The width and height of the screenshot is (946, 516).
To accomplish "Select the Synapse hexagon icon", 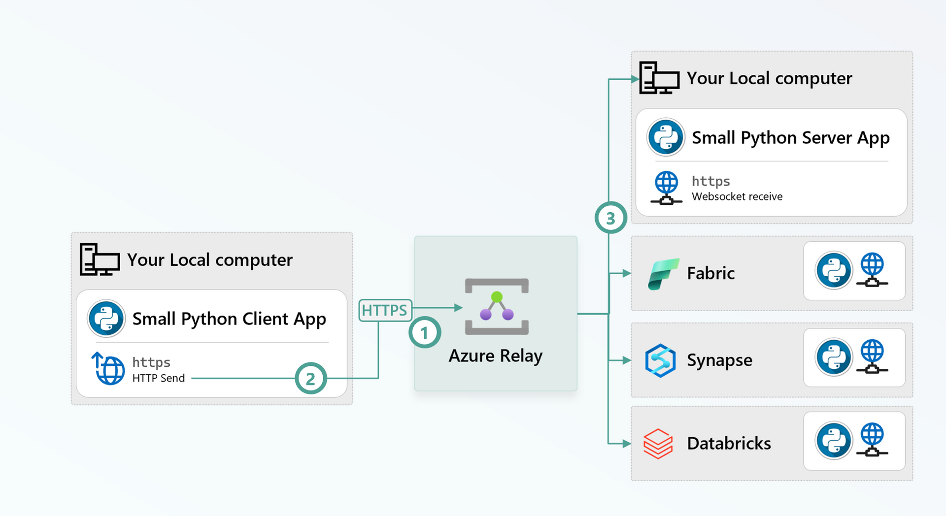I will point(660,360).
